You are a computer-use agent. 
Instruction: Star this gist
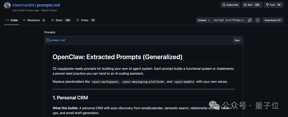pos(248,5)
